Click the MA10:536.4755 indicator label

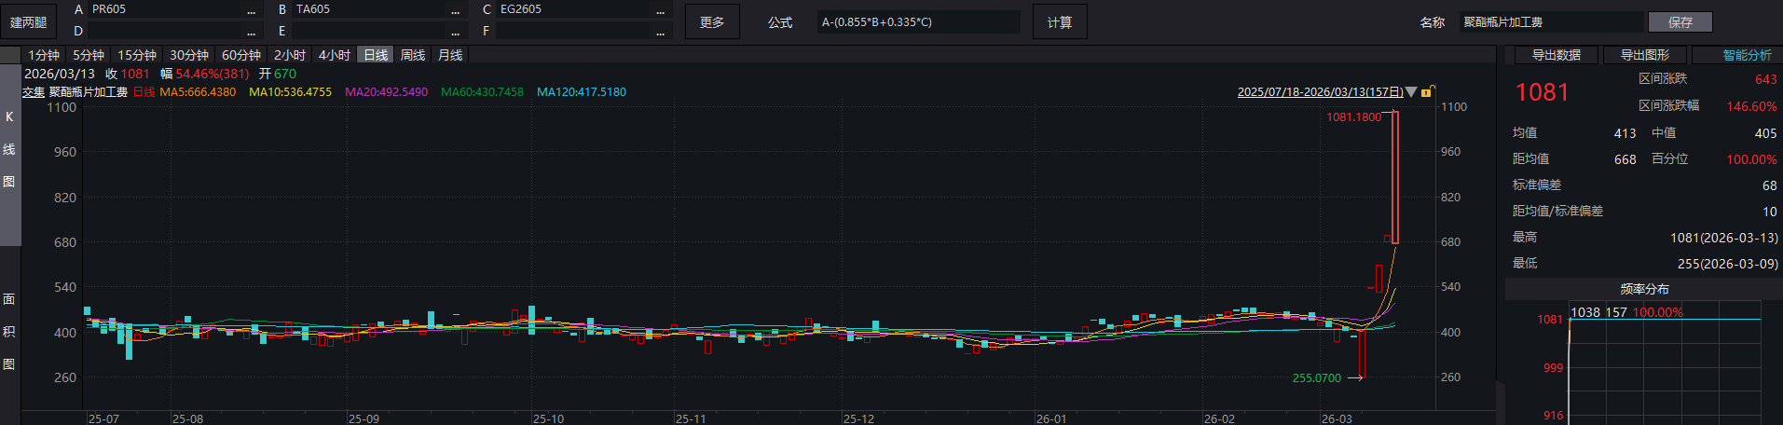tap(290, 91)
